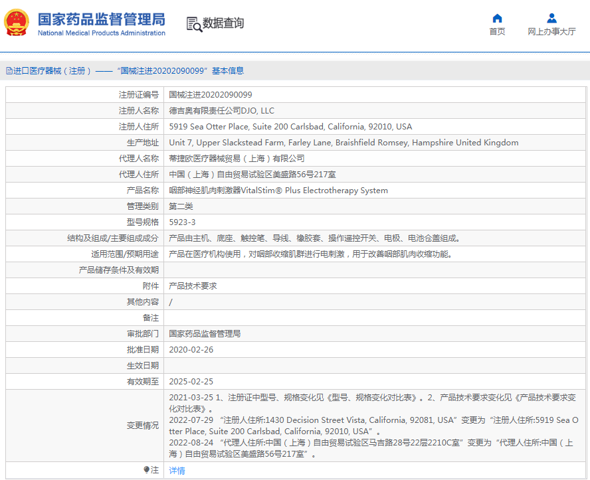
Task: Click the 网上办事大厅 menu label
Action: tap(551, 32)
